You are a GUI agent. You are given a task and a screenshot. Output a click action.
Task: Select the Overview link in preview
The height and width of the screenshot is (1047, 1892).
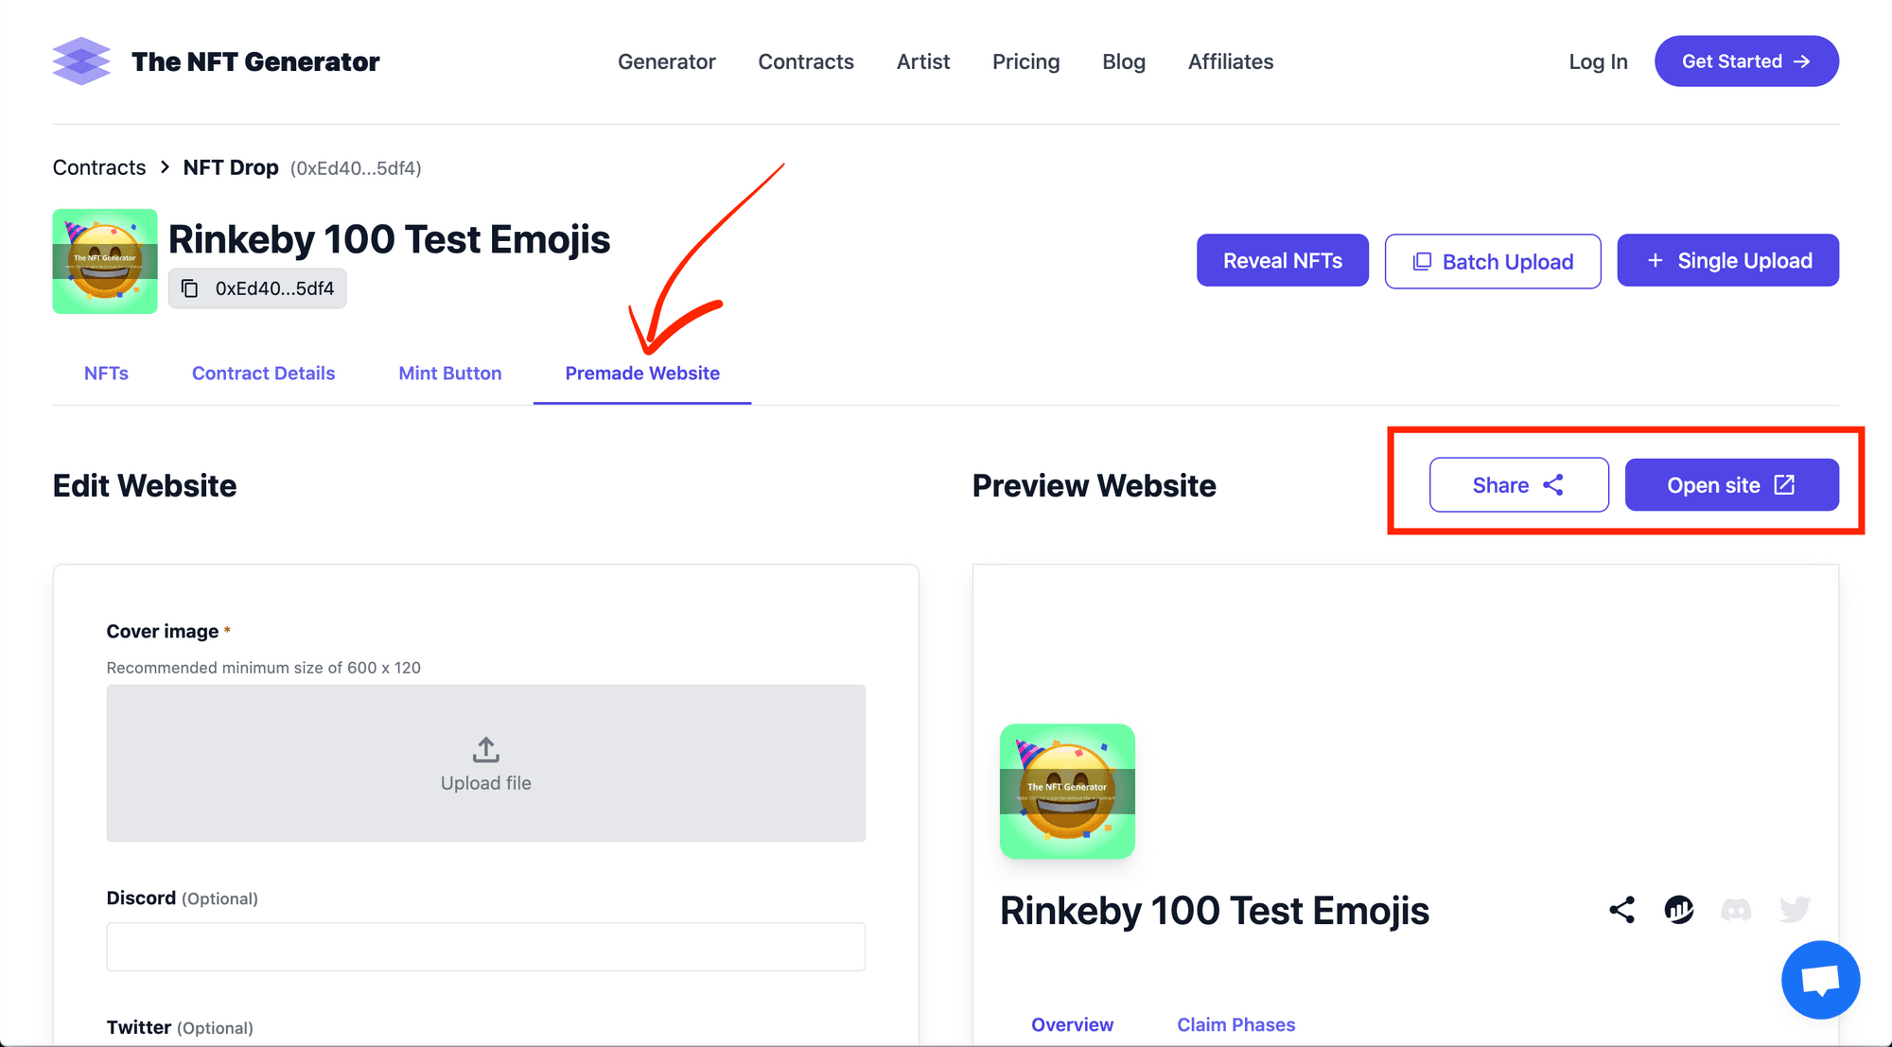point(1072,1025)
